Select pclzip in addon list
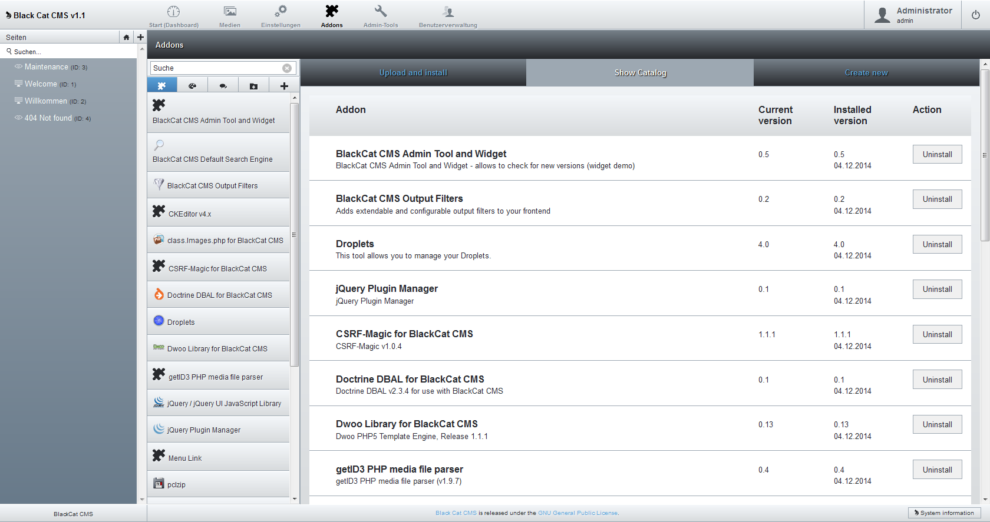 click(x=218, y=484)
